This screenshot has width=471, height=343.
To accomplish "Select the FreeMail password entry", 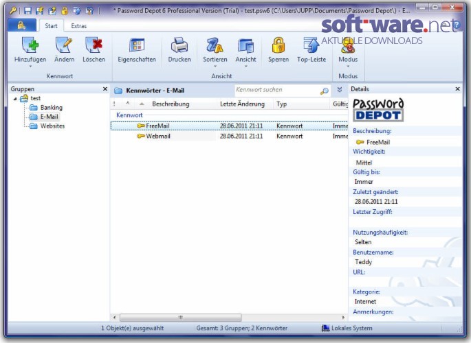I will 229,126.
